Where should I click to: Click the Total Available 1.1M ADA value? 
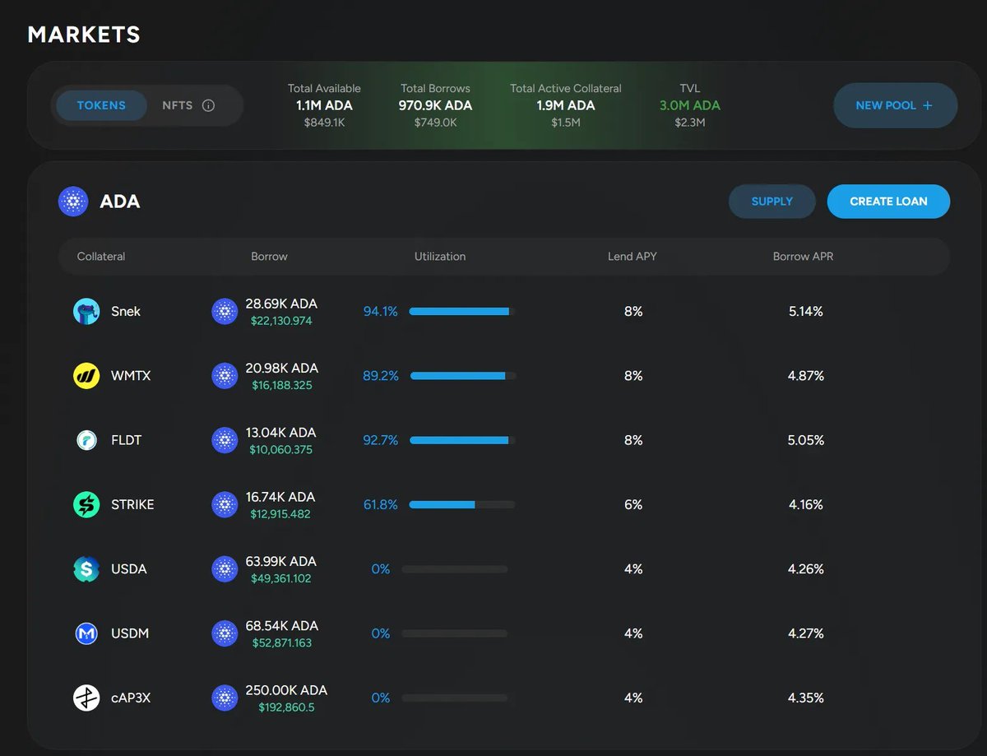(324, 105)
